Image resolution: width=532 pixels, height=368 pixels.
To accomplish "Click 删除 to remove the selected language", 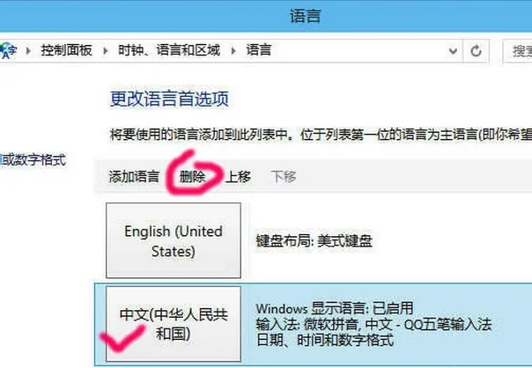I will [x=192, y=177].
